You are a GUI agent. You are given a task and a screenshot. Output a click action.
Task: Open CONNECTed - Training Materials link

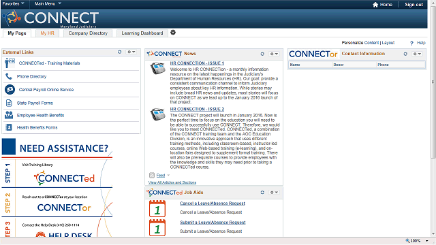49,63
